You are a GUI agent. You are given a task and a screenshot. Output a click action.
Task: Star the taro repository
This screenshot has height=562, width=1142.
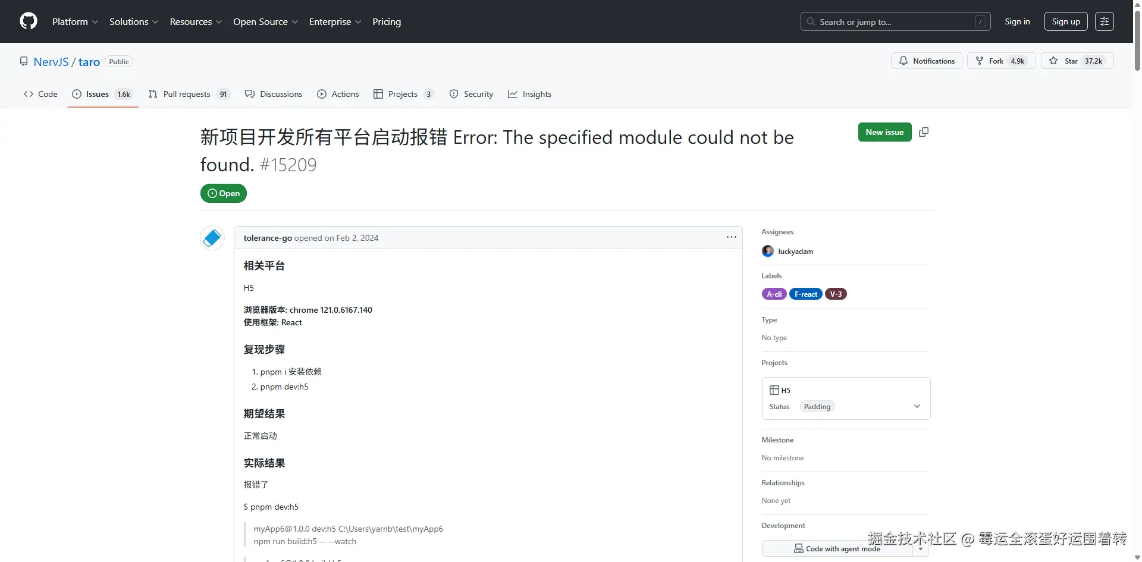(1077, 61)
